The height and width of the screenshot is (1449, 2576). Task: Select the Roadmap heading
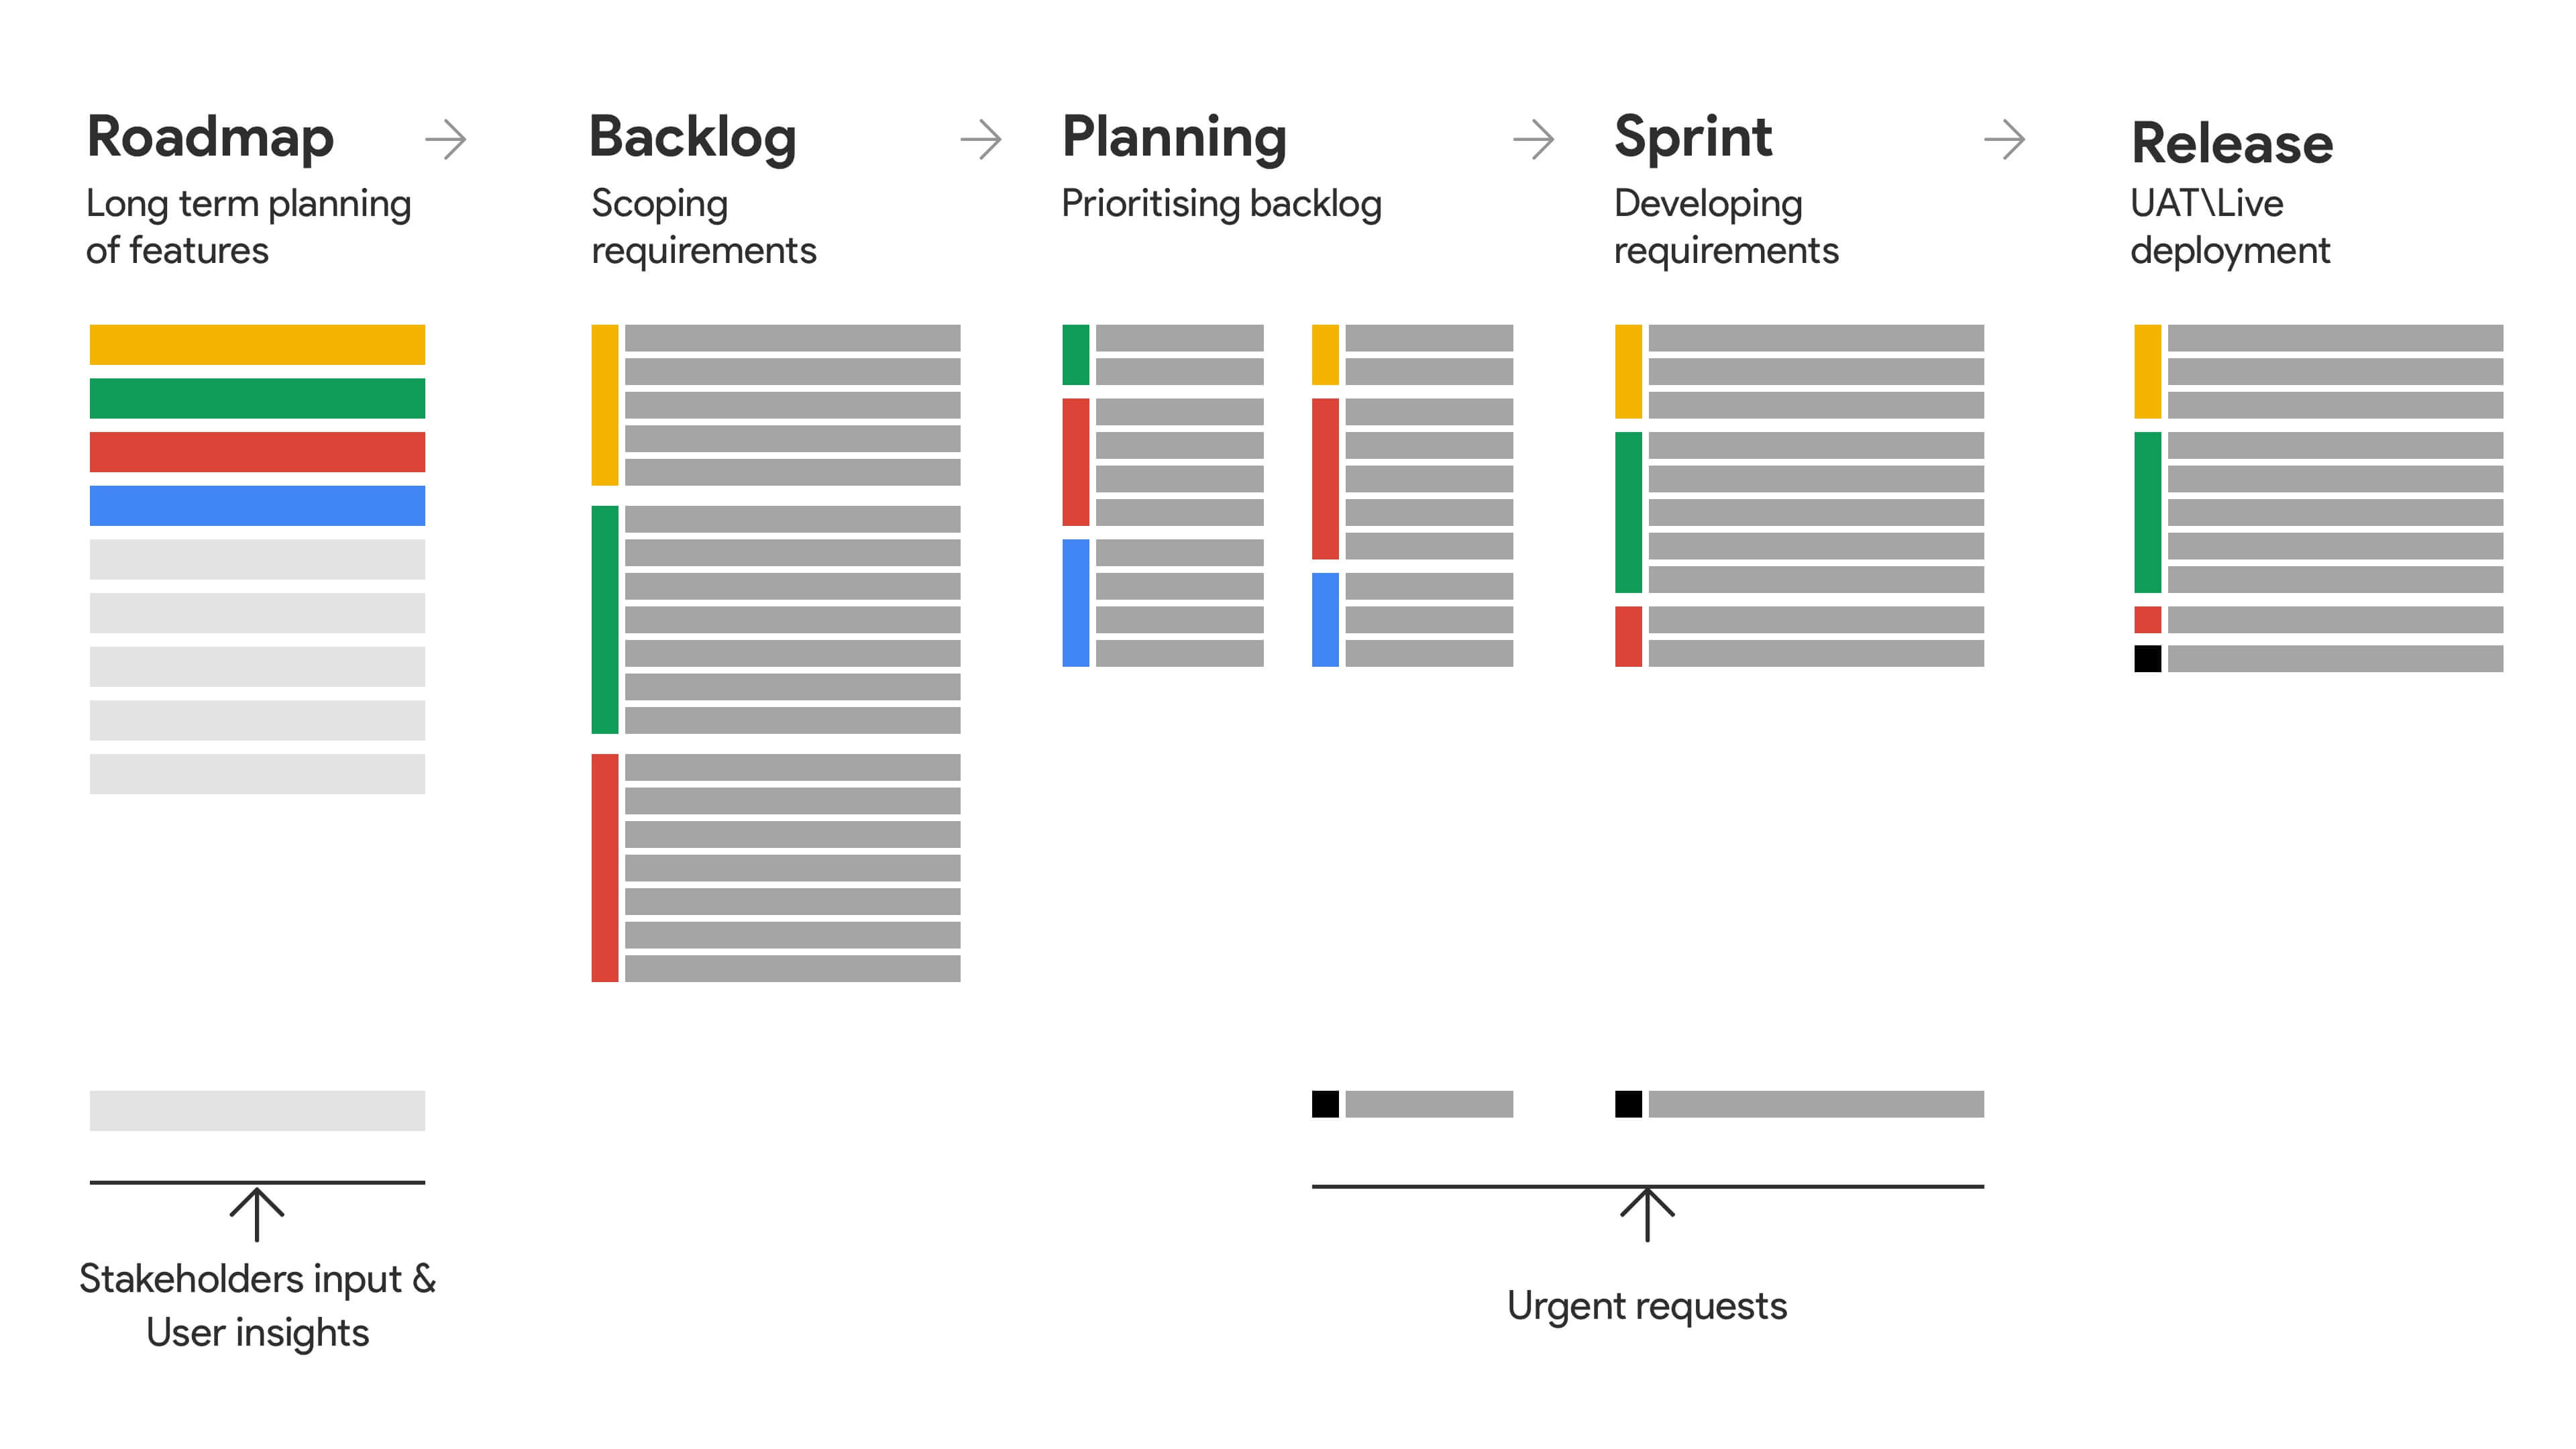[210, 137]
